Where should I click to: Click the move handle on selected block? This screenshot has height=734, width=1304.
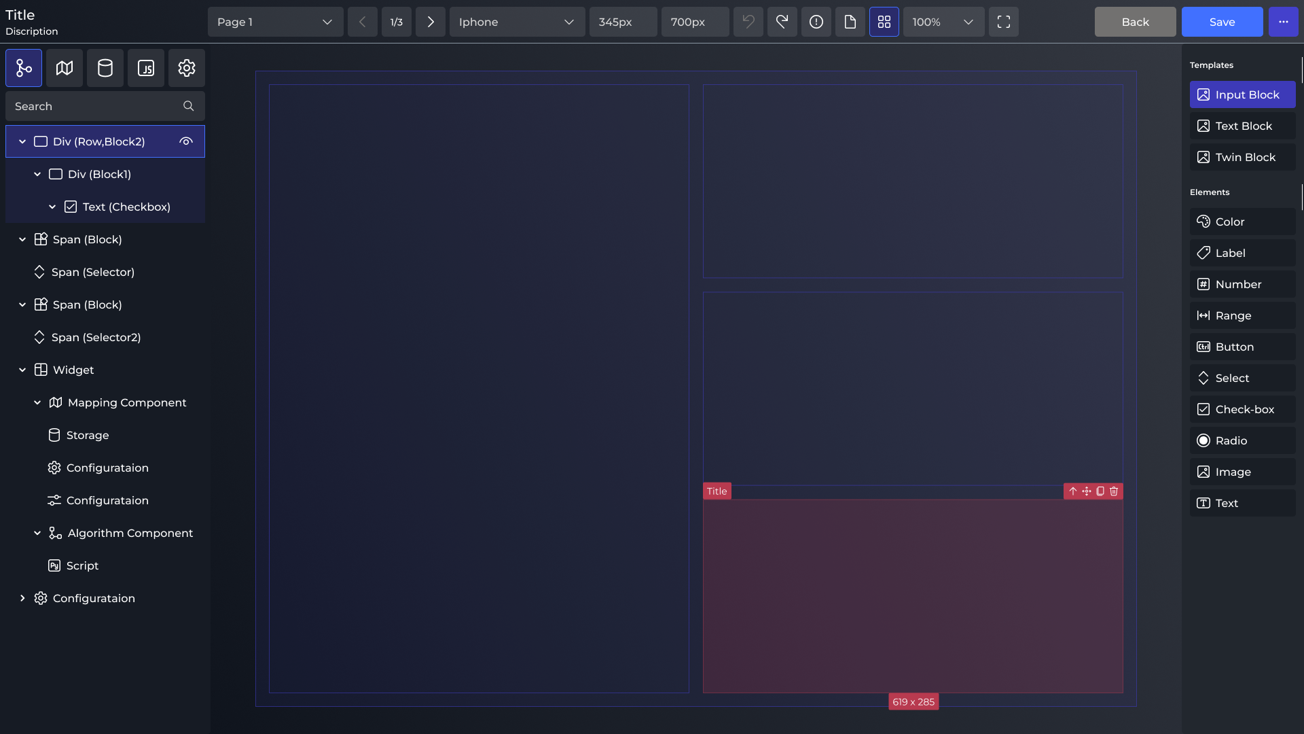(x=1087, y=491)
